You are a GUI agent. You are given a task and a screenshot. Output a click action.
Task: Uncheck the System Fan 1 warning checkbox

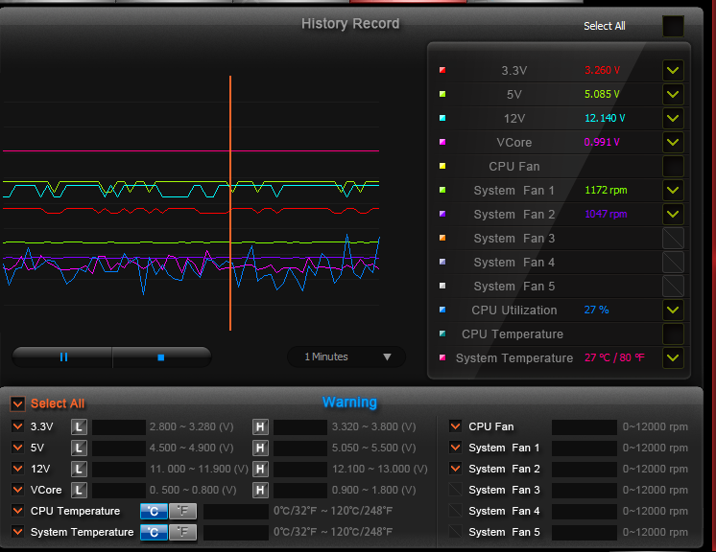455,448
